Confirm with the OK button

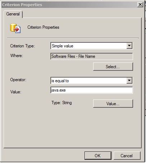(98, 155)
